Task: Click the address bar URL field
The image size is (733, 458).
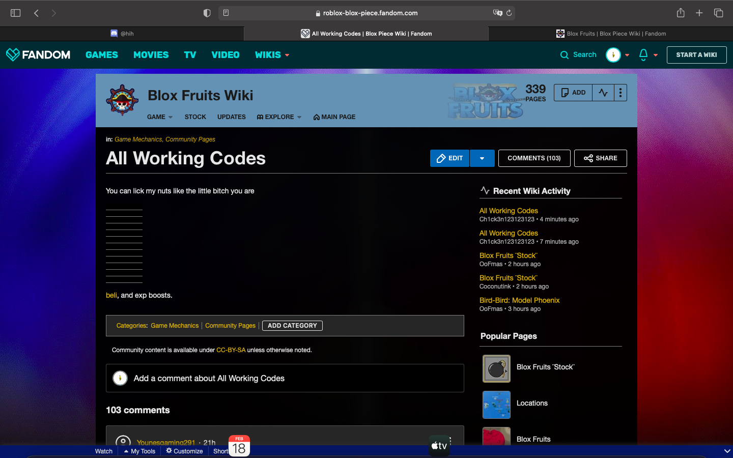Action: tap(366, 13)
